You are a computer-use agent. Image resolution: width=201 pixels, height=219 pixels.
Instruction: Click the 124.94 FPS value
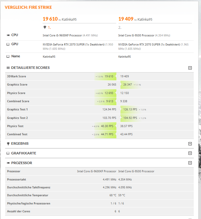click(x=109, y=109)
